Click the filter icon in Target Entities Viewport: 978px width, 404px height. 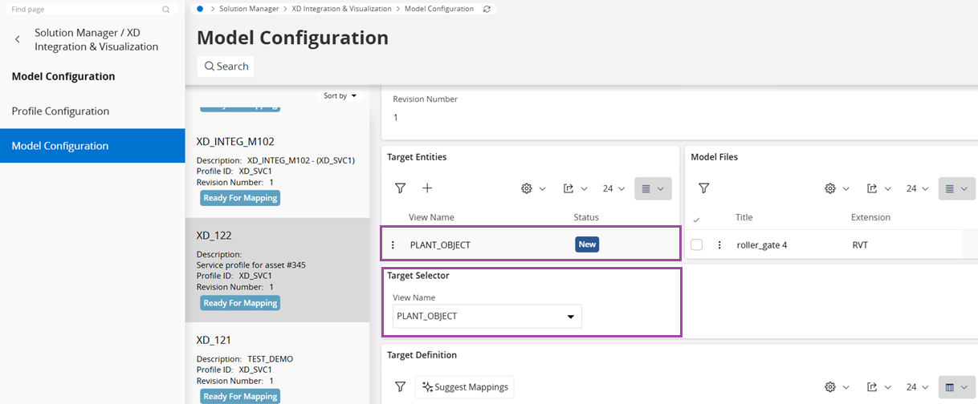coord(400,188)
